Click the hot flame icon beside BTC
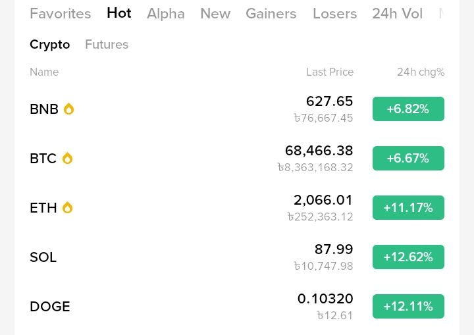474x335 pixels. [x=67, y=159]
